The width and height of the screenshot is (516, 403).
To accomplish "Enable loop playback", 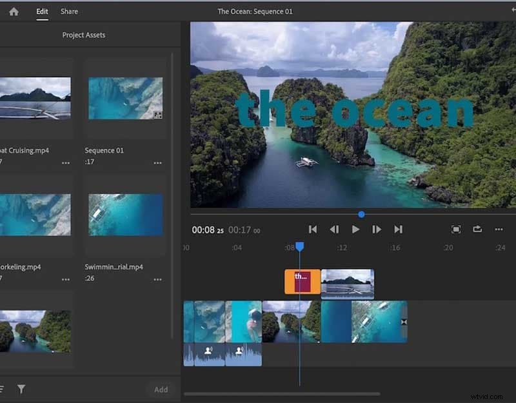I will (479, 229).
